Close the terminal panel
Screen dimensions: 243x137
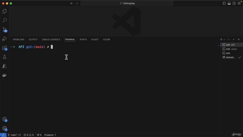(x=239, y=40)
